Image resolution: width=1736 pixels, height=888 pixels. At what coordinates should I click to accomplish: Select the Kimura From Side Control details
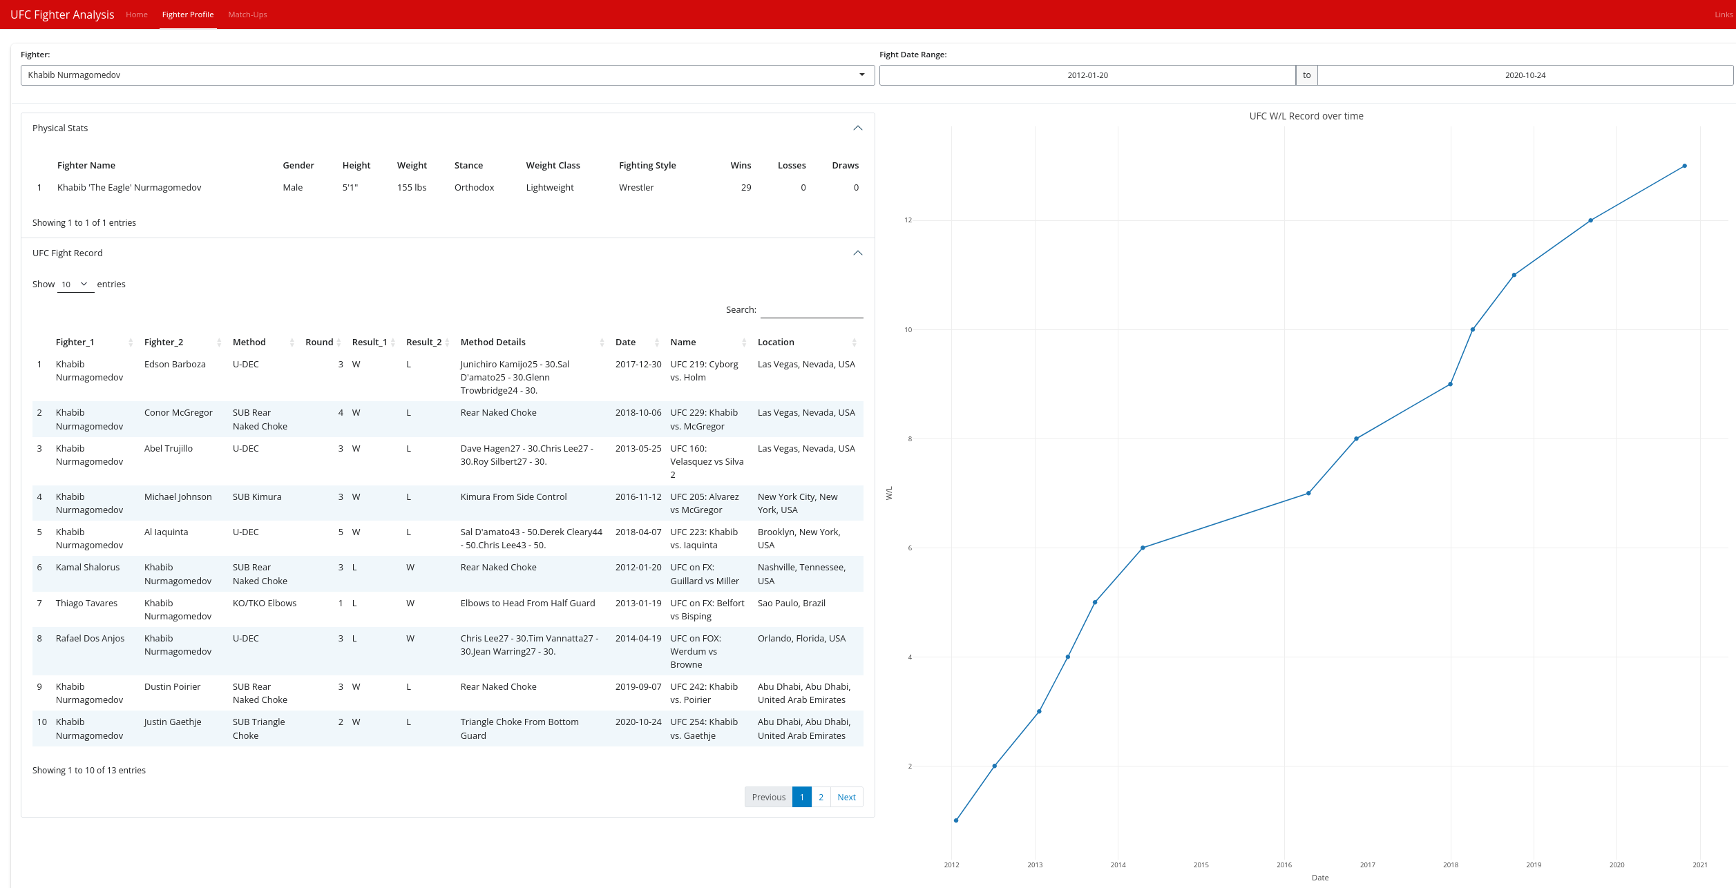513,497
